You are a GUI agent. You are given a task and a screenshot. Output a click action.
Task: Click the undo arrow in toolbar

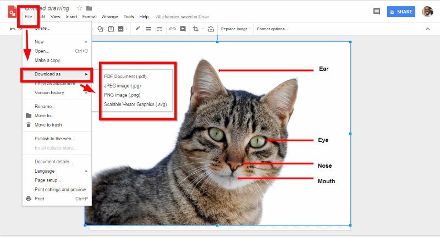tap(12, 29)
